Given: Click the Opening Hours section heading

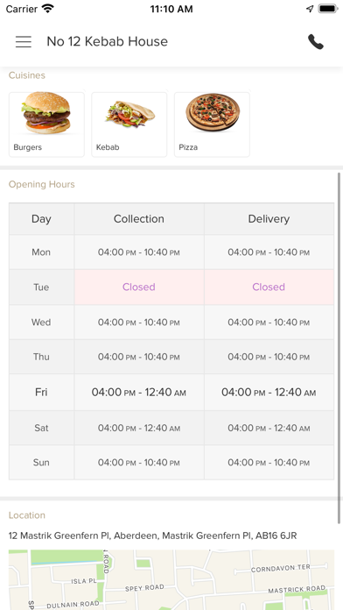Looking at the screenshot, I should (x=42, y=184).
